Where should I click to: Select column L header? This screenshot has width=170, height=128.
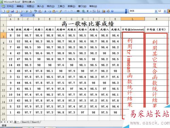tap(133, 19)
